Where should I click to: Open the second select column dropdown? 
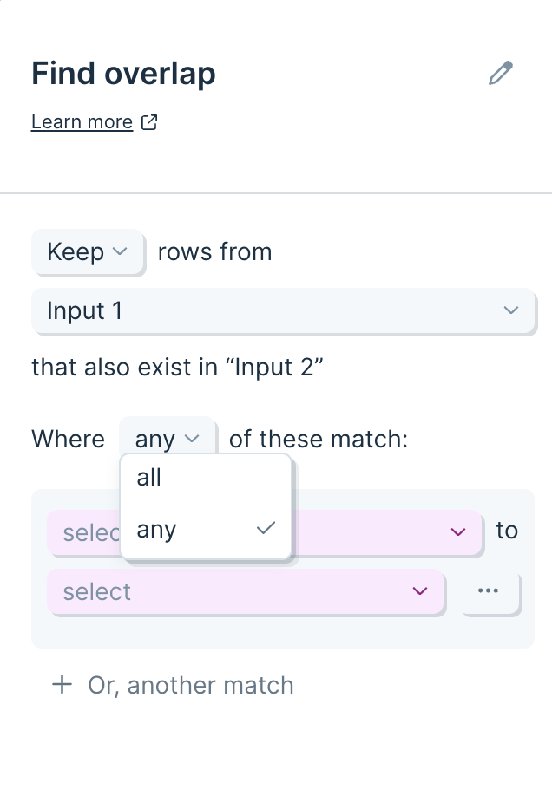tap(246, 591)
